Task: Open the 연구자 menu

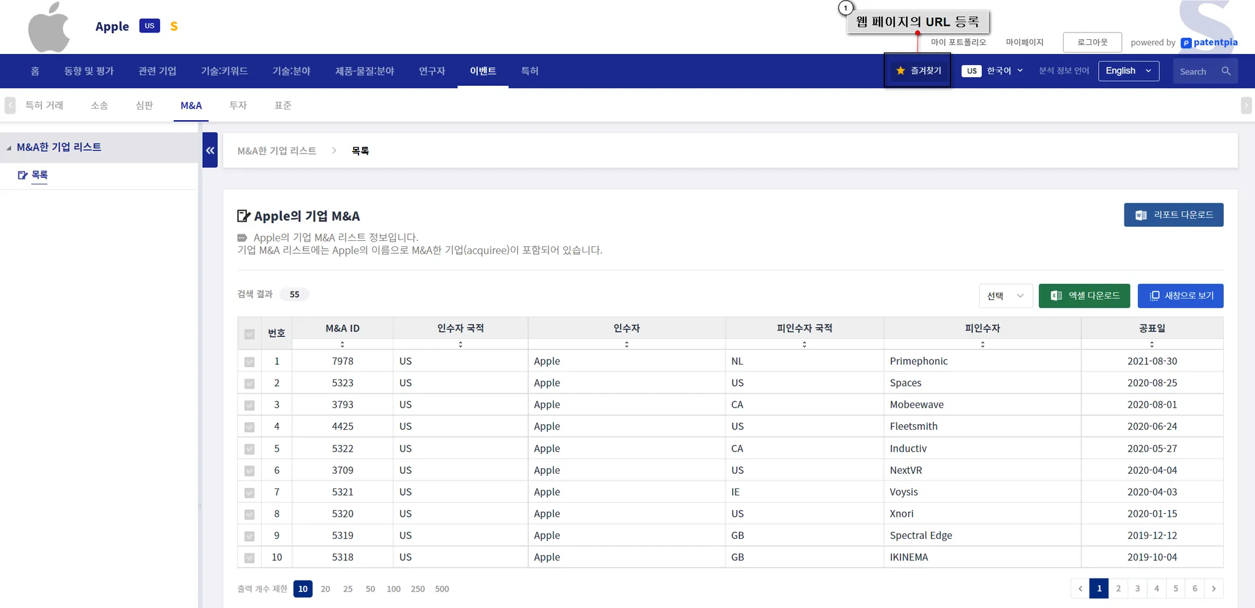Action: coord(432,70)
